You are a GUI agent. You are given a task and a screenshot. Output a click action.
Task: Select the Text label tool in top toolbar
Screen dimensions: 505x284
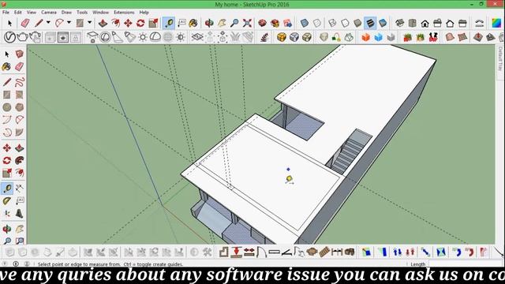(182, 23)
